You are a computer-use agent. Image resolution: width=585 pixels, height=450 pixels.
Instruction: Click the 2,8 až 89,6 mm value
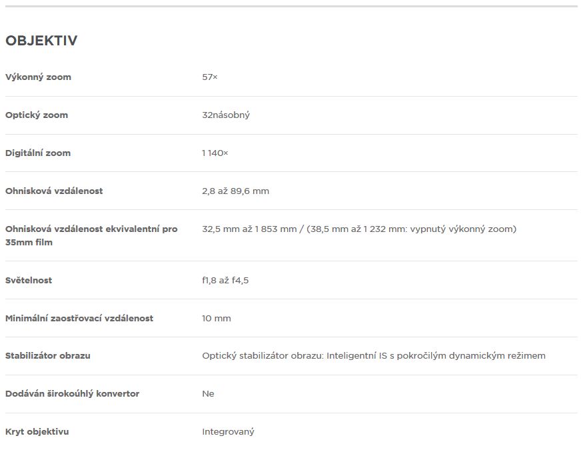tap(235, 191)
